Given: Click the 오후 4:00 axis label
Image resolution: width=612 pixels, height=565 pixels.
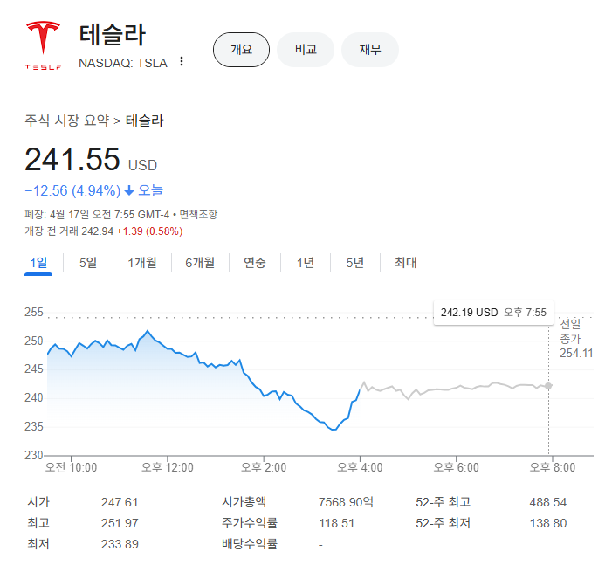Looking at the screenshot, I should (x=360, y=467).
